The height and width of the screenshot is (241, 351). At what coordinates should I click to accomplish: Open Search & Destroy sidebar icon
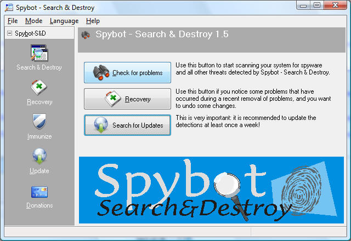point(39,54)
